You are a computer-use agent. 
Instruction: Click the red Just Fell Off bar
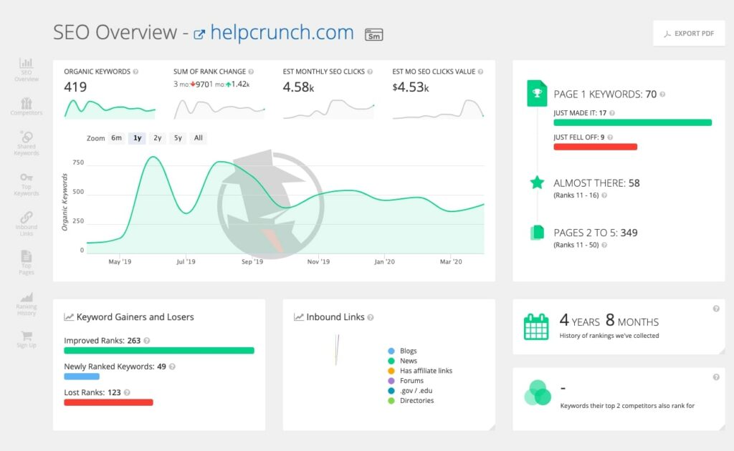[x=596, y=147]
